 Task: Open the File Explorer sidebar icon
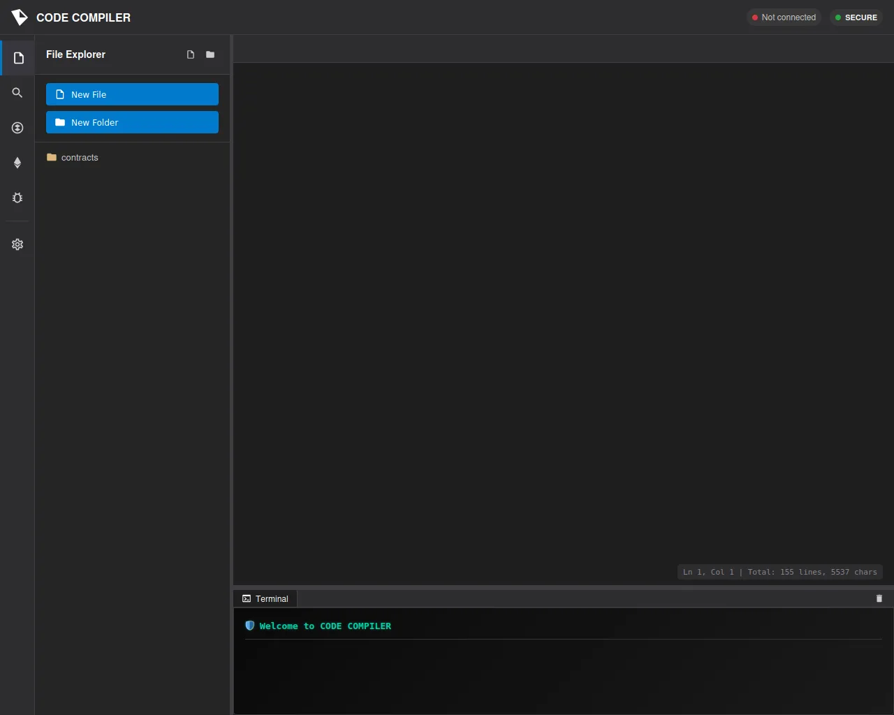[x=18, y=58]
